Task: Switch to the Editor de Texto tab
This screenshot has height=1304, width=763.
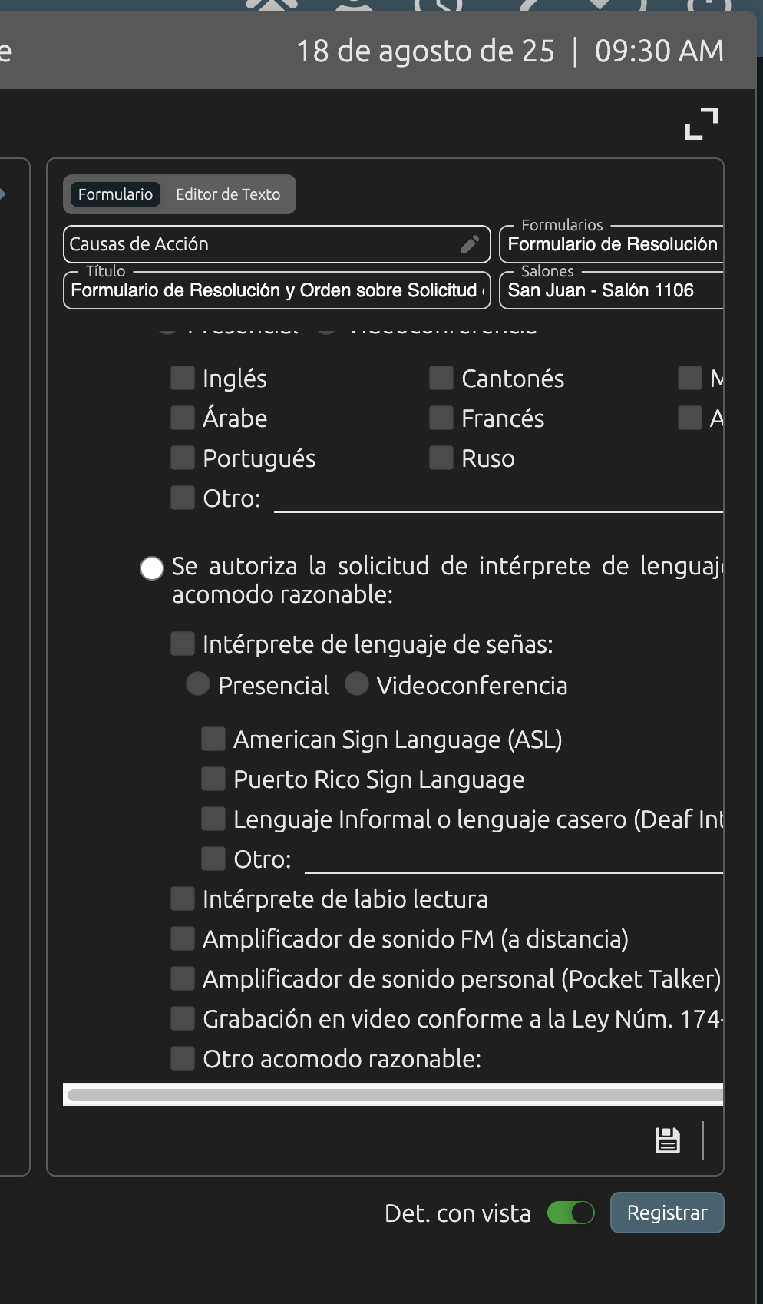Action: point(228,194)
